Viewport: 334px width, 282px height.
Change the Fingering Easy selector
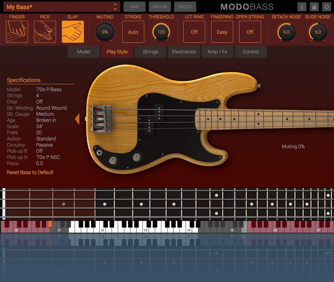point(222,32)
